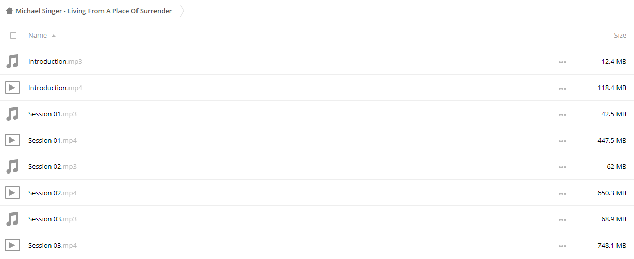Screen dimensions: 634x259
Task: Click the video play icon for Session 03.mp4
Action: (x=12, y=245)
